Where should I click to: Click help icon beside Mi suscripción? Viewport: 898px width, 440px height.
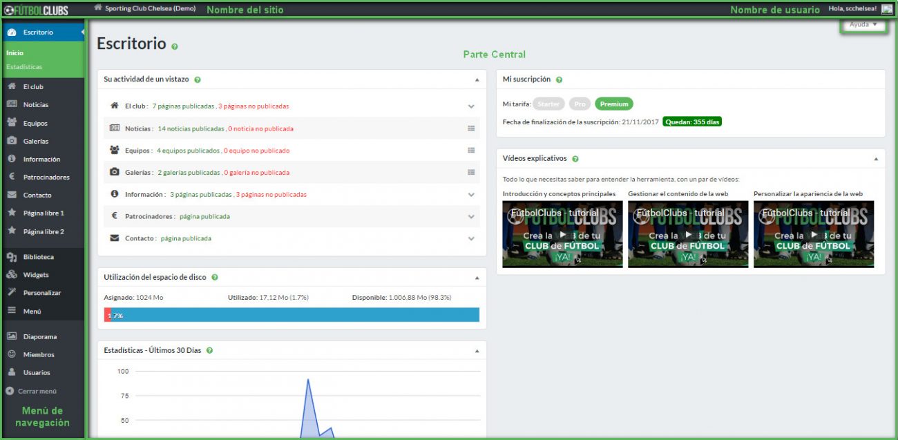pos(559,80)
